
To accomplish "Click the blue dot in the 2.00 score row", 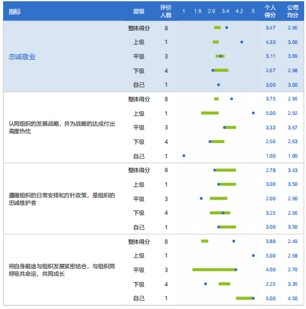I will pos(201,198).
